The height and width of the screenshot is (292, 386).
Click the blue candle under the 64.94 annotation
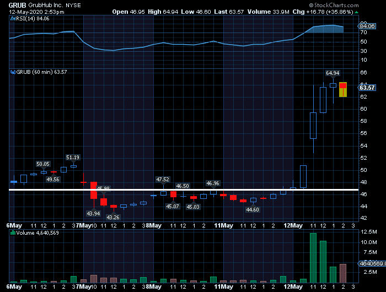pyautogui.click(x=333, y=85)
